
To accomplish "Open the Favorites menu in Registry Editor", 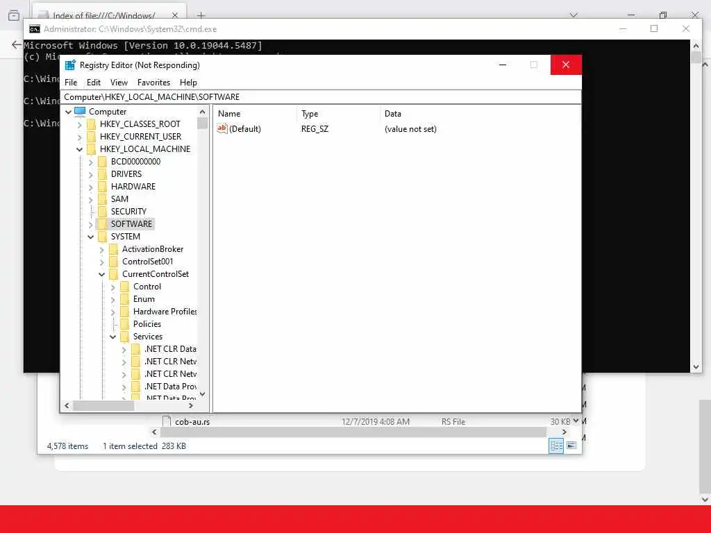I will click(153, 83).
